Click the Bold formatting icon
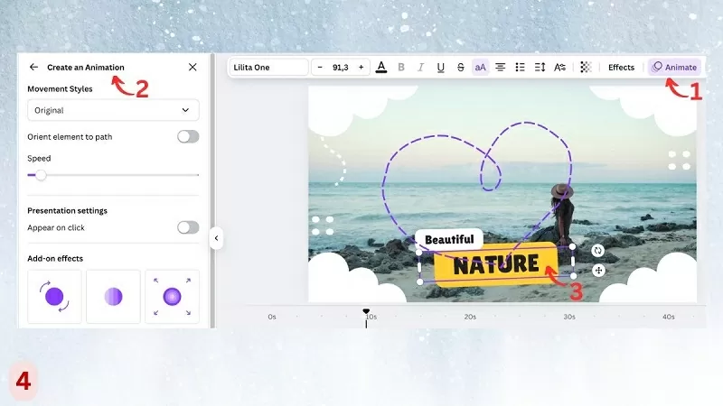The image size is (723, 406). point(400,67)
